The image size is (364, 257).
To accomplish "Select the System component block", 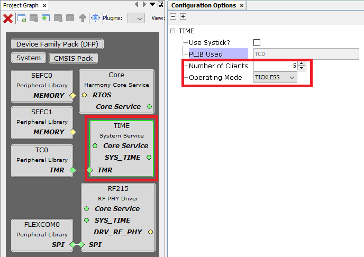I will (29, 58).
